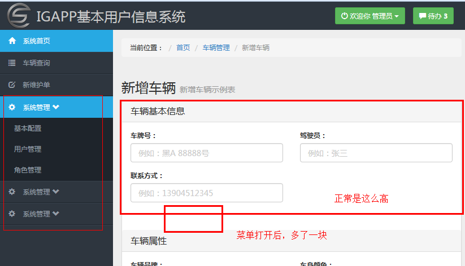Image resolution: width=465 pixels, height=266 pixels.
Task: Go to 角色管理 in the sidebar submenu
Action: click(x=28, y=170)
